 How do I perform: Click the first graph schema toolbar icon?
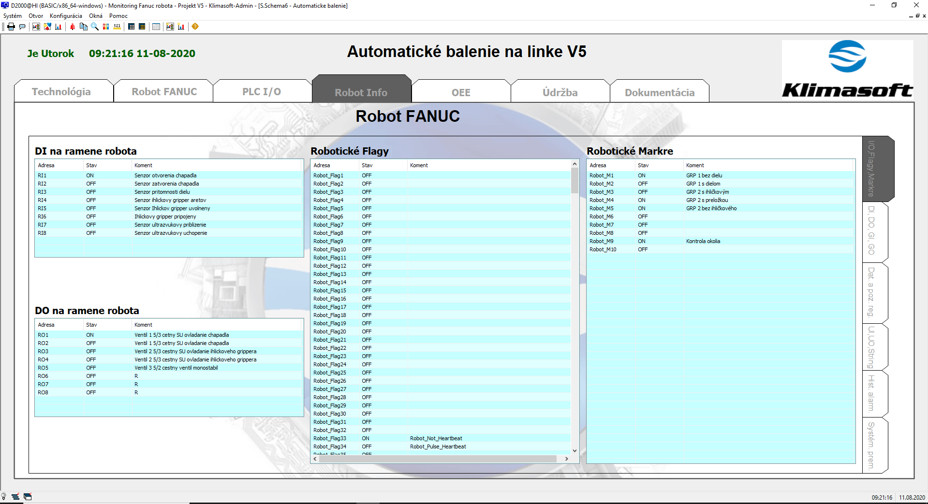tap(36, 27)
